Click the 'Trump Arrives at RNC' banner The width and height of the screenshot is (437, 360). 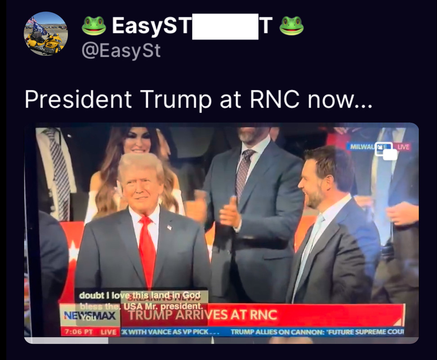203,315
